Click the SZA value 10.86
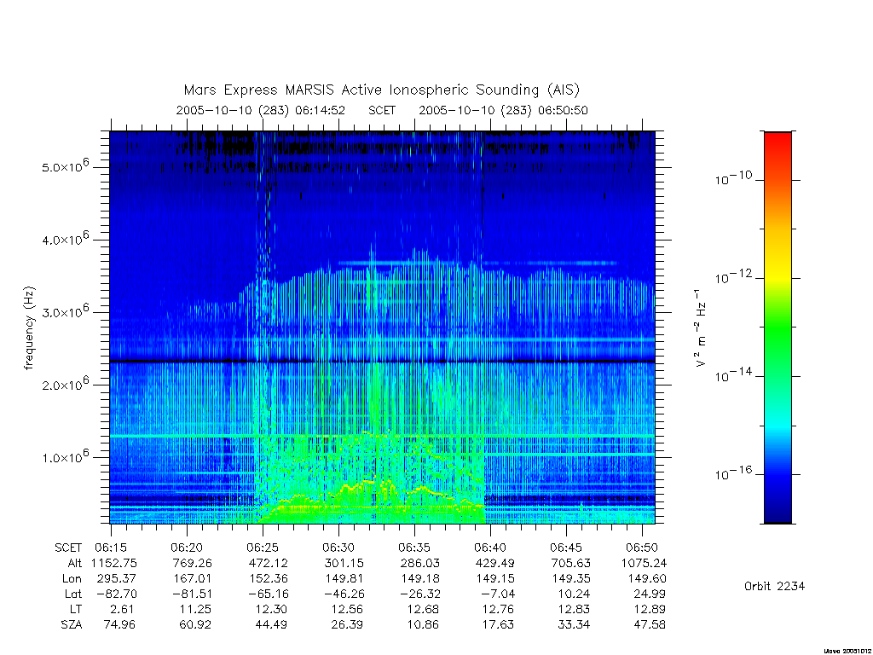873x655 pixels. (423, 625)
